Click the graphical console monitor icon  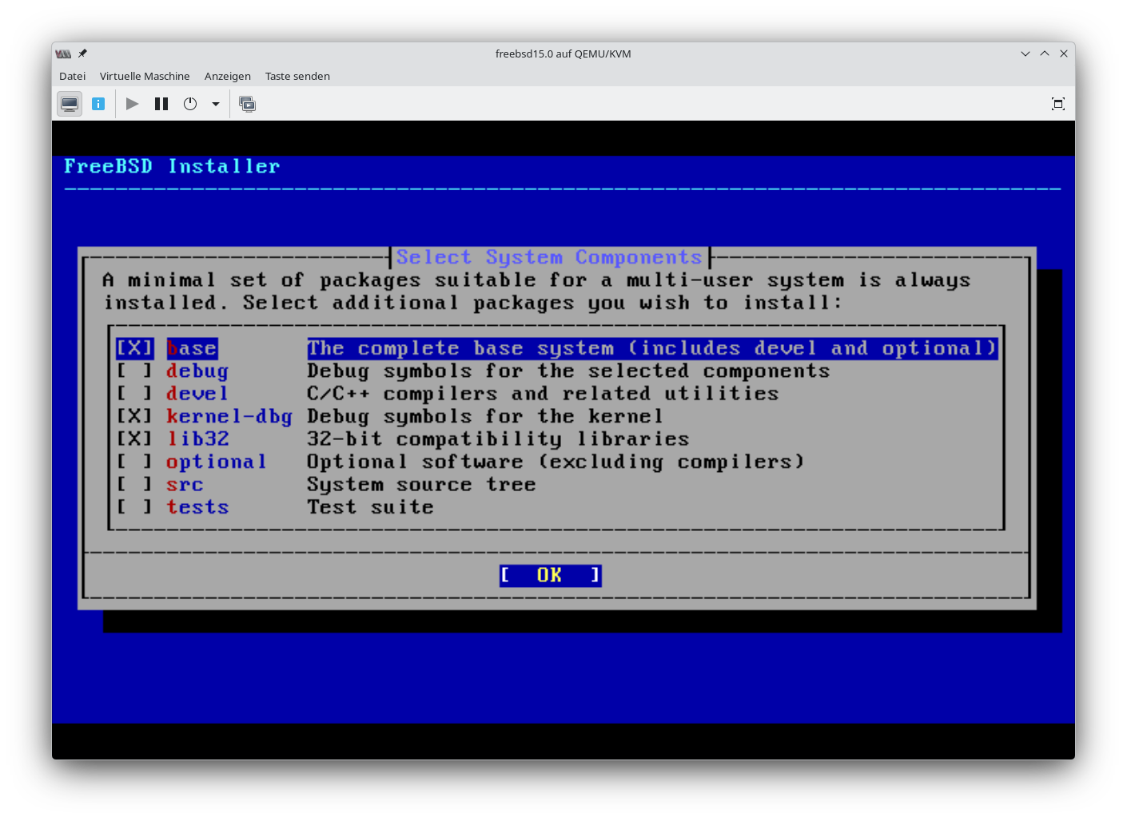(x=70, y=104)
